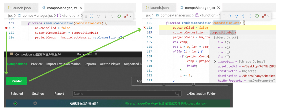Toggle the active breakpoint on line 102 in the right editor
Image resolution: width=282 pixels, height=111 pixels.
[x=144, y=28]
